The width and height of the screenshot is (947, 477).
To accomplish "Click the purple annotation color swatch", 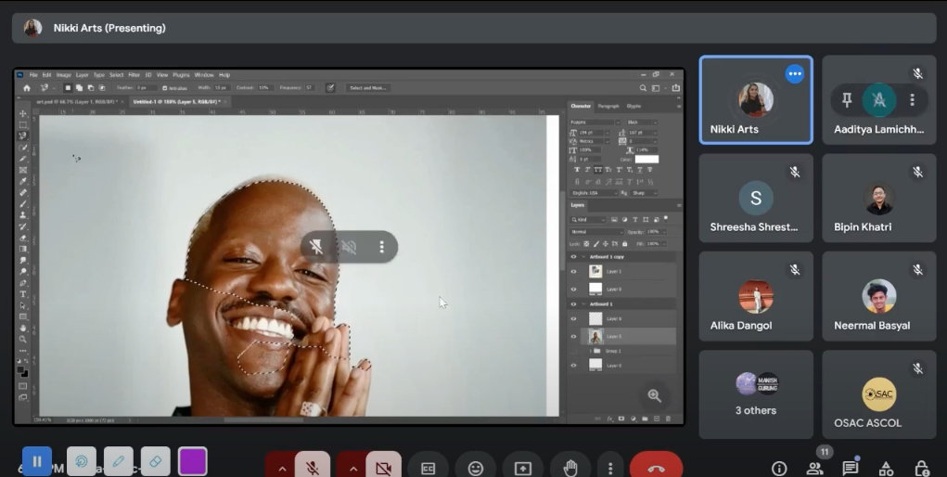I will (193, 462).
